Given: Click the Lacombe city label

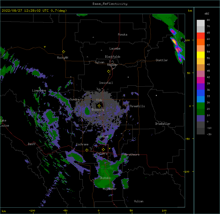Looking at the screenshot, I should [115, 49].
